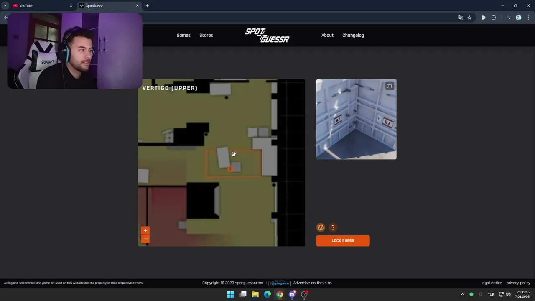Screen dimensions: 535x301
Task: Click the Playwire logo in footer
Action: 280,283
